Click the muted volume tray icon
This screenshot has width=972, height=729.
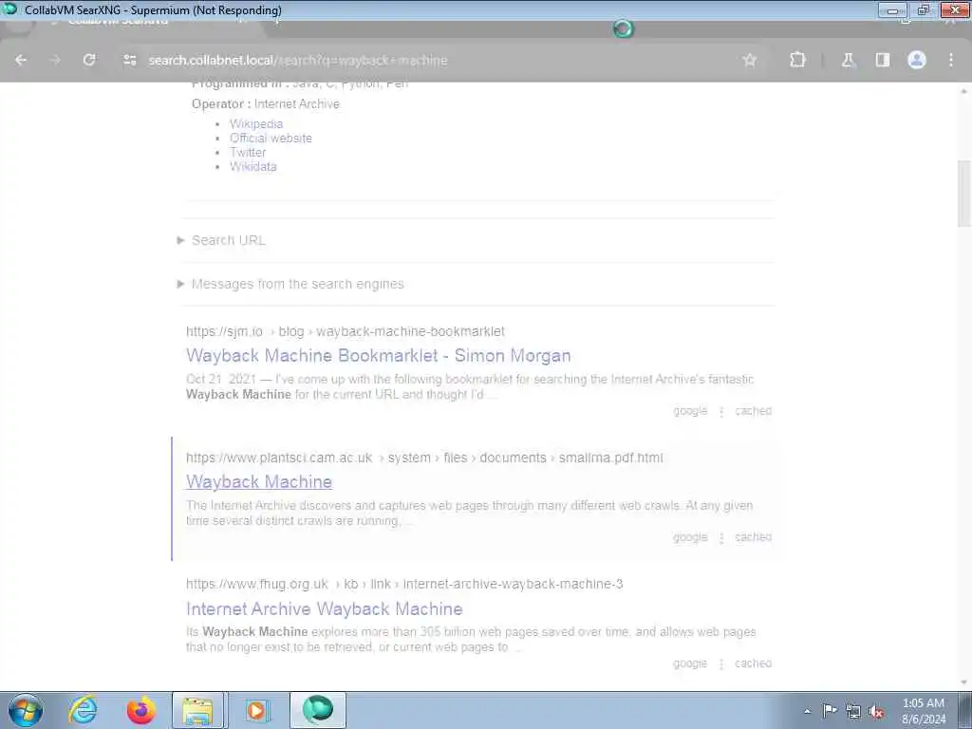pyautogui.click(x=876, y=711)
